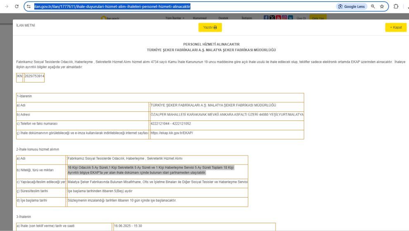Click the '2-İhale konusu hizmet alımın' heading

click(38, 149)
